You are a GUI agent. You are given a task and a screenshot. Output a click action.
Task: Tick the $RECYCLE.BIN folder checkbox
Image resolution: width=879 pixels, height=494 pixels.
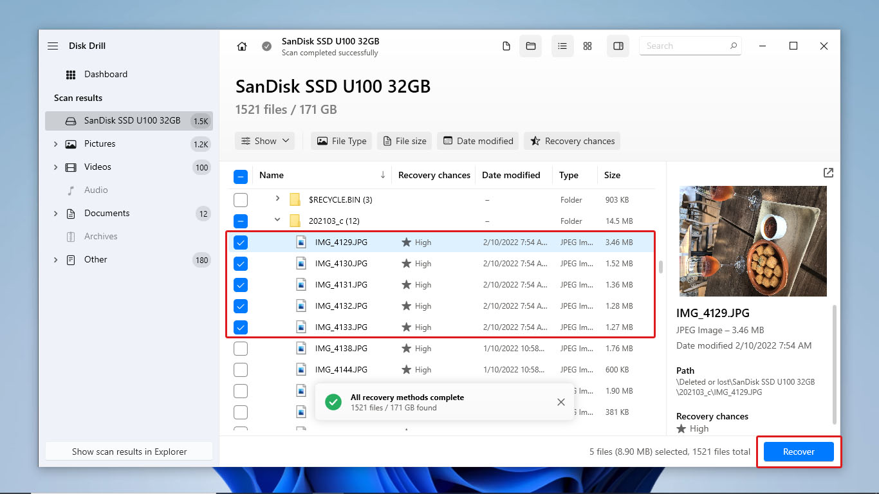(x=241, y=200)
